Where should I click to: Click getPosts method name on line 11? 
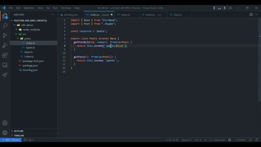tap(80, 57)
